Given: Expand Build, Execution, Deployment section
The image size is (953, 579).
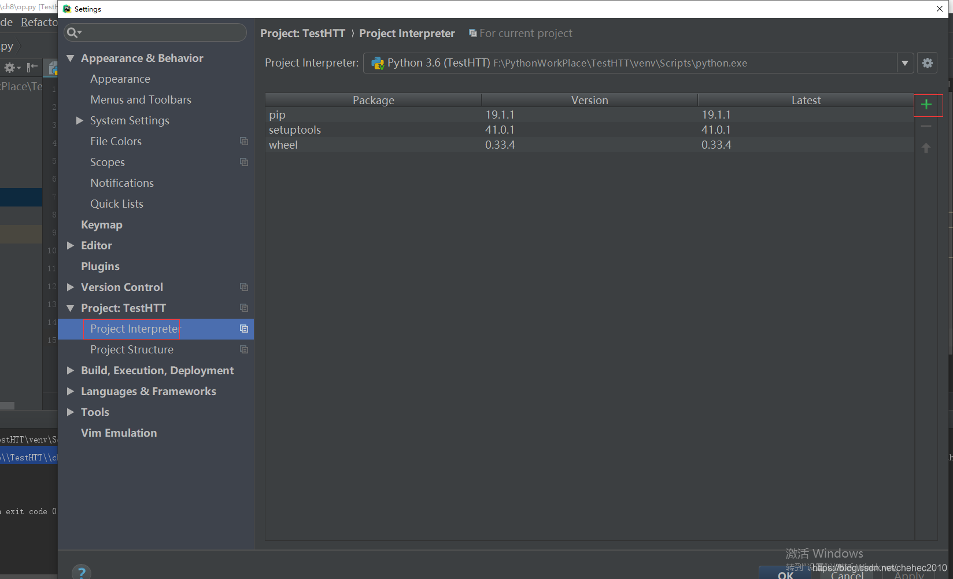Looking at the screenshot, I should (x=71, y=370).
